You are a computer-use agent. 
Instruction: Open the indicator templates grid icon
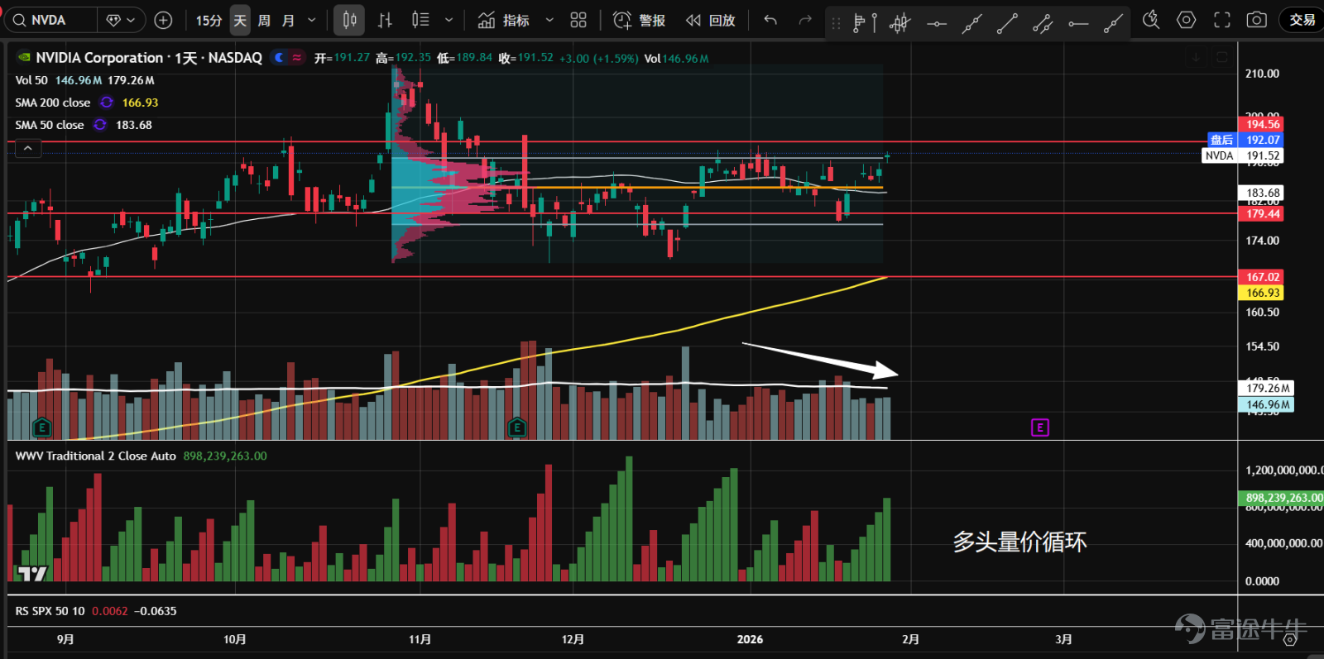point(578,20)
